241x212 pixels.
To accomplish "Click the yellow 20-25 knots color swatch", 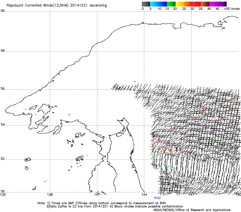I will (180, 4).
